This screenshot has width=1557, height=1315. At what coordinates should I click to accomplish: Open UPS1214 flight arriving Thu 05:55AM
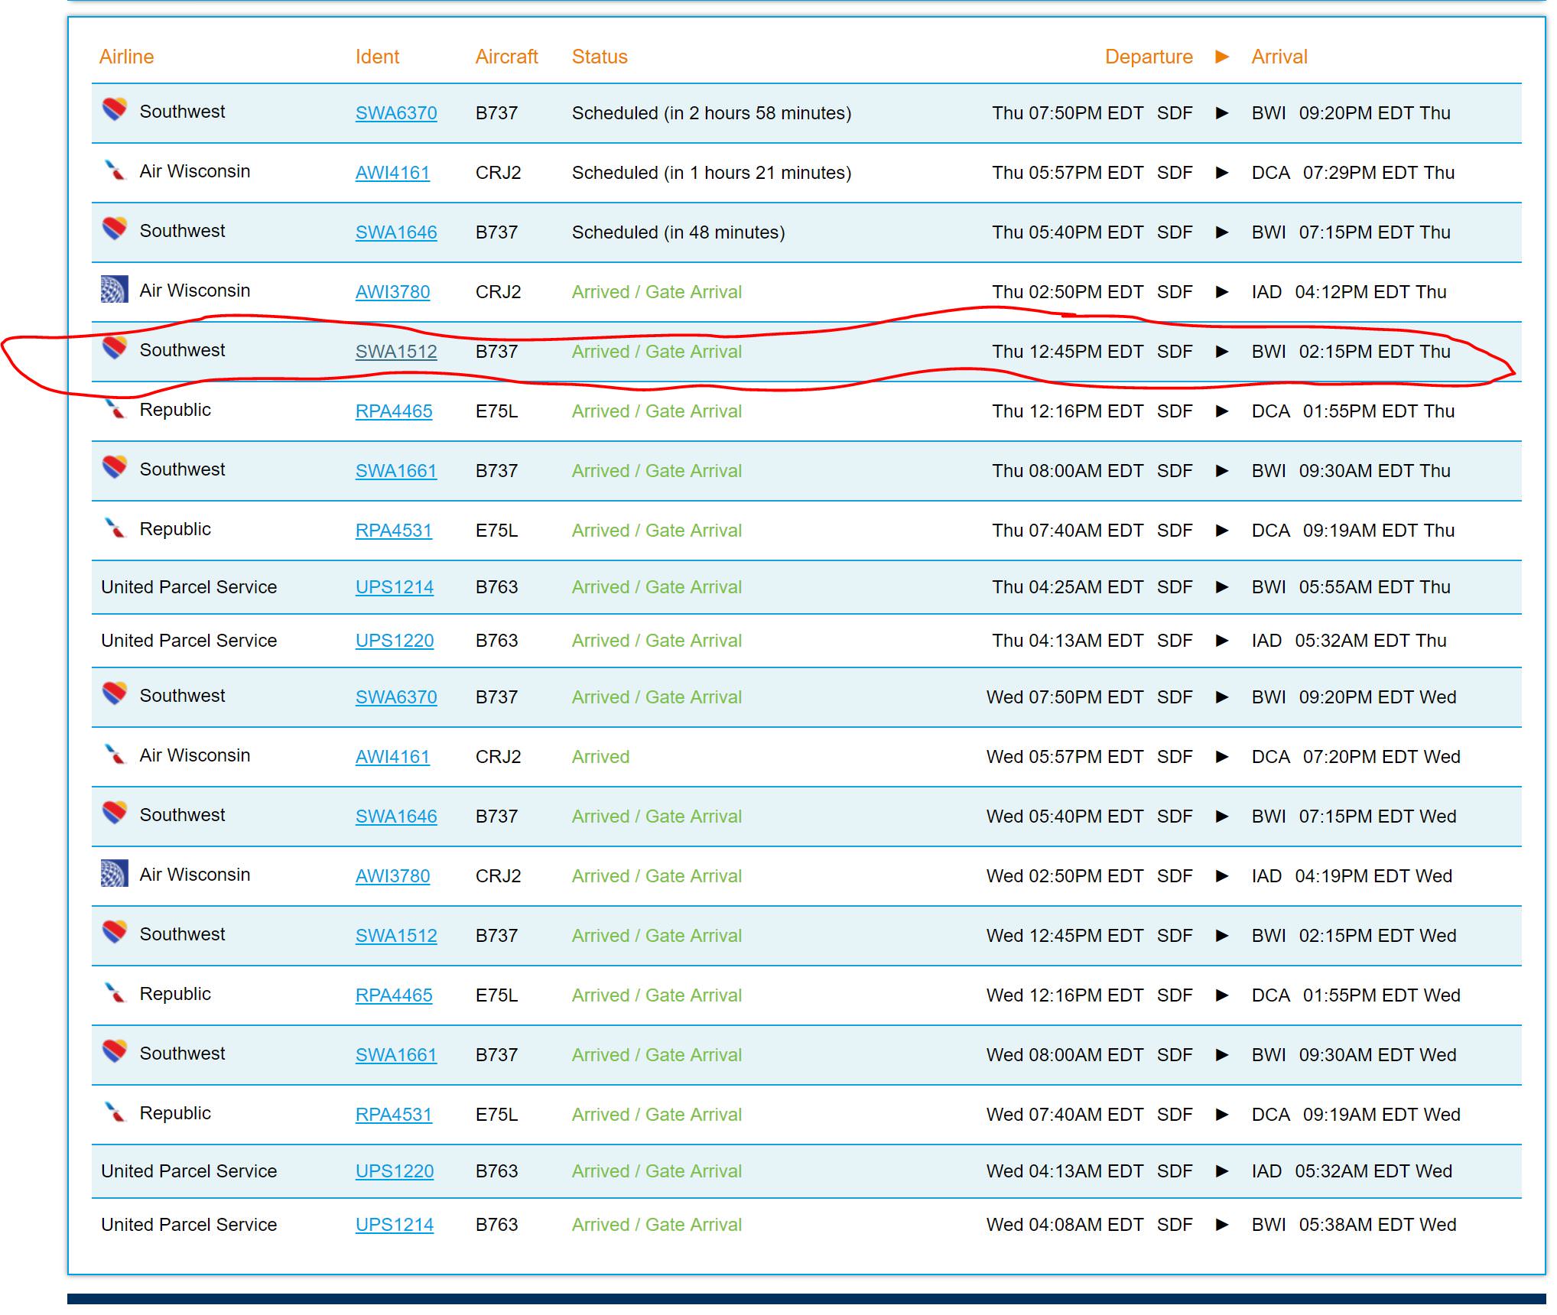pyautogui.click(x=395, y=587)
